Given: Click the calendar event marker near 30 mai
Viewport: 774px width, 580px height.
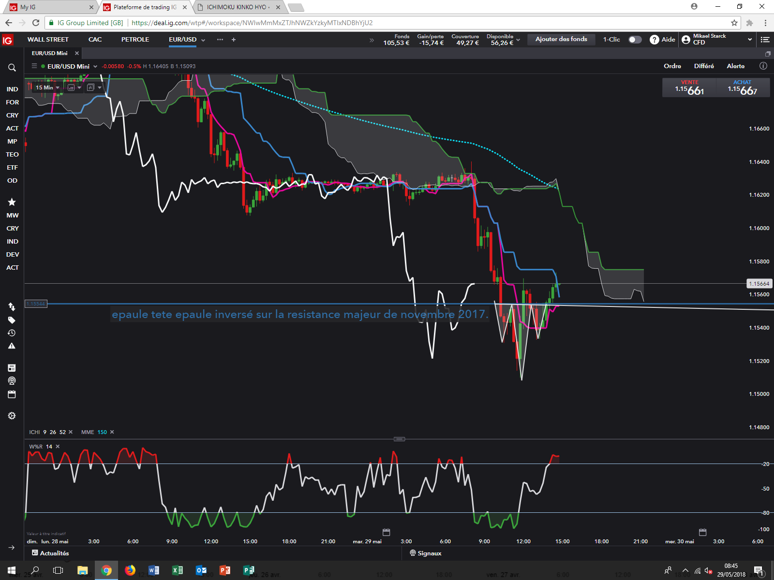Looking at the screenshot, I should (703, 532).
